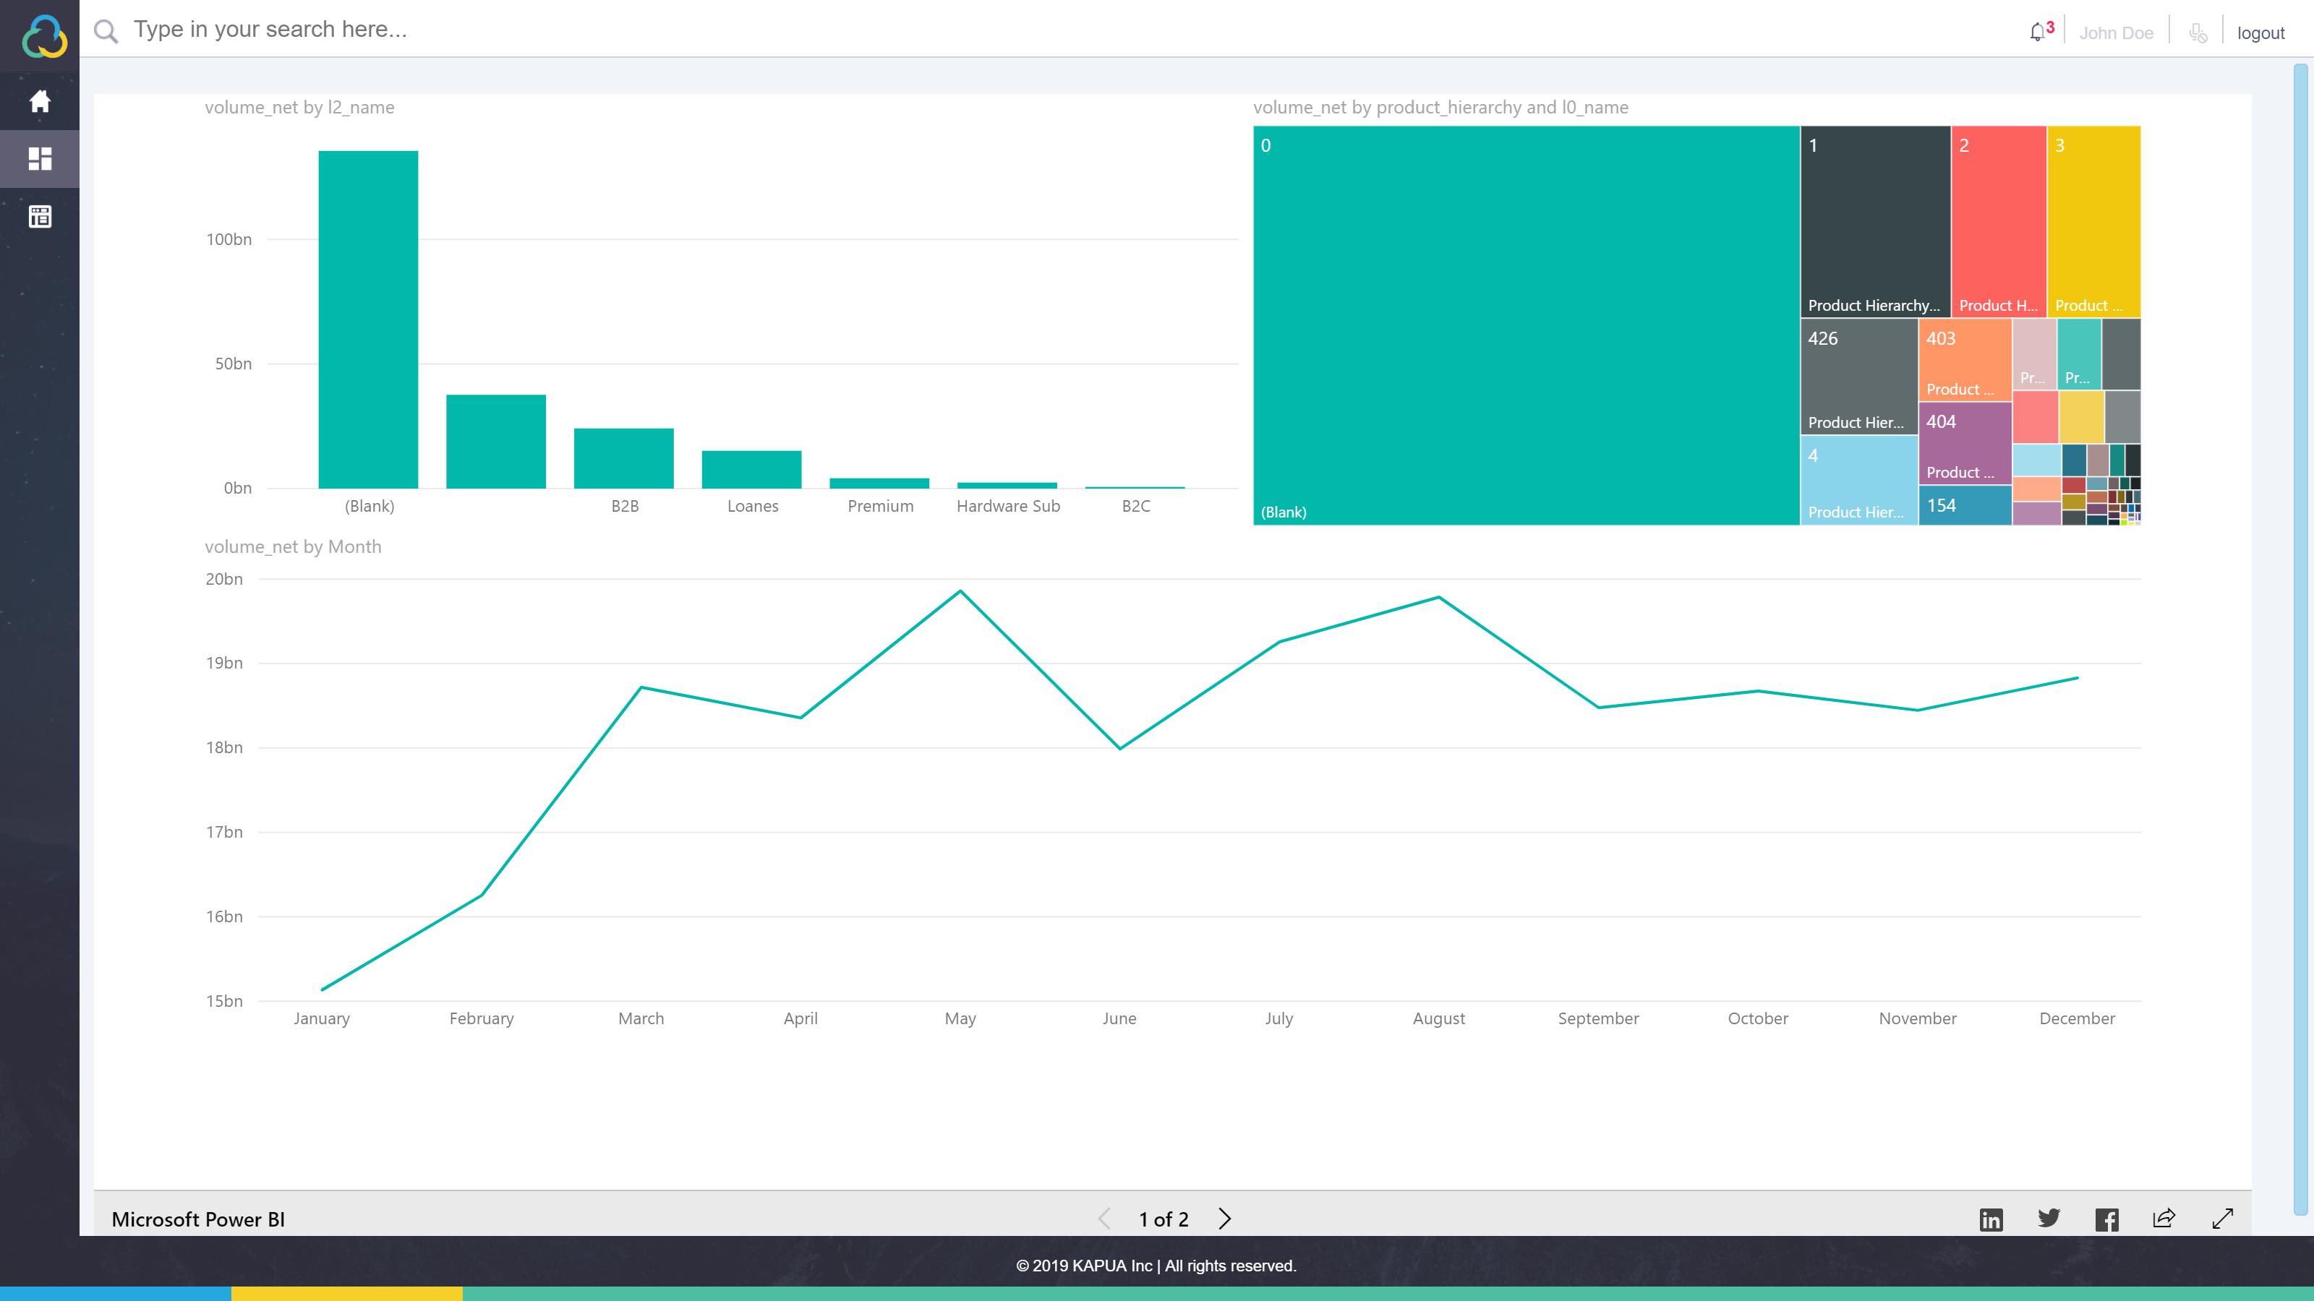
Task: Go to previous report page chevron
Action: click(1105, 1219)
